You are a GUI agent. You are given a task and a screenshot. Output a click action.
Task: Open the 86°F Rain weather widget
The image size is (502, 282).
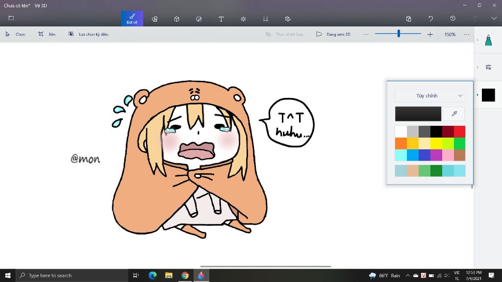[x=384, y=275]
